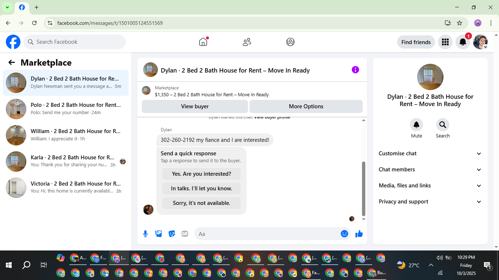Open the Home feed icon
The image size is (499, 280).
click(x=203, y=42)
